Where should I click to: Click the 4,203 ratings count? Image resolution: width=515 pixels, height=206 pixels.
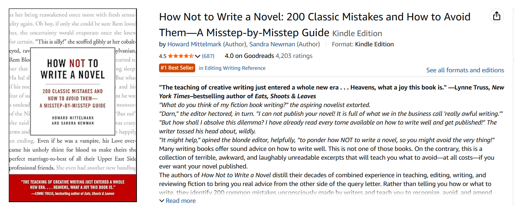point(294,56)
